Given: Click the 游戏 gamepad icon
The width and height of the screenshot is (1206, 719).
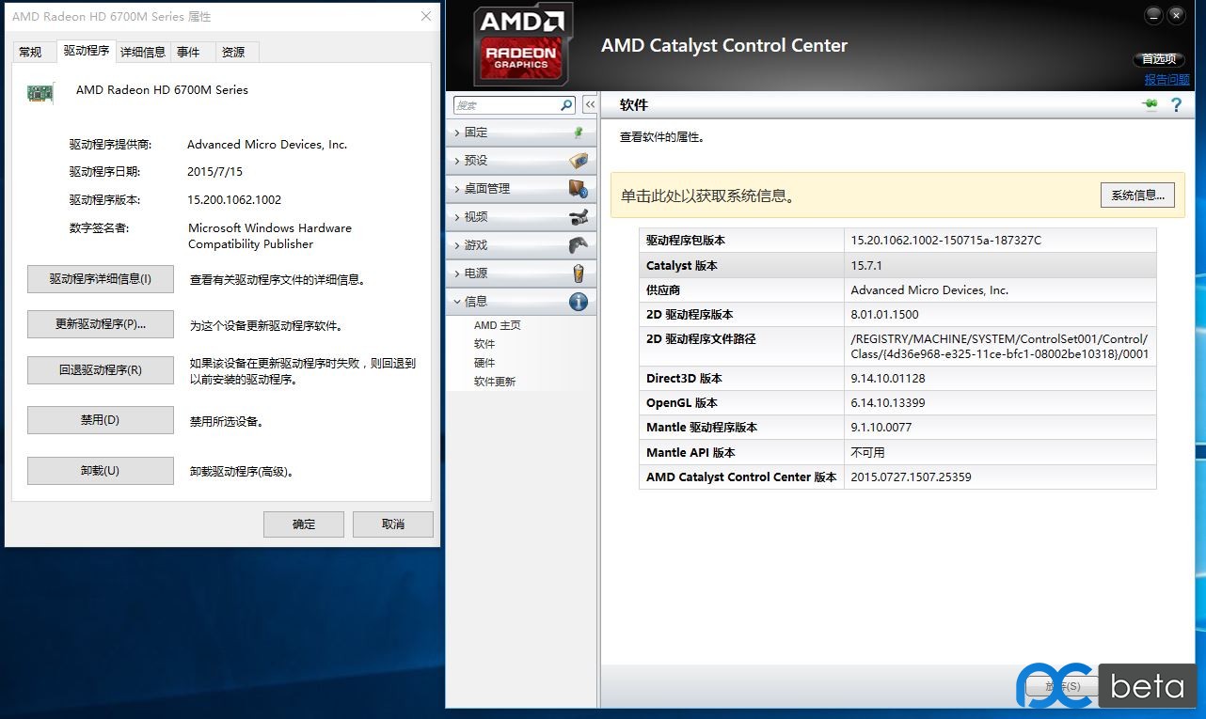Looking at the screenshot, I should pos(579,245).
